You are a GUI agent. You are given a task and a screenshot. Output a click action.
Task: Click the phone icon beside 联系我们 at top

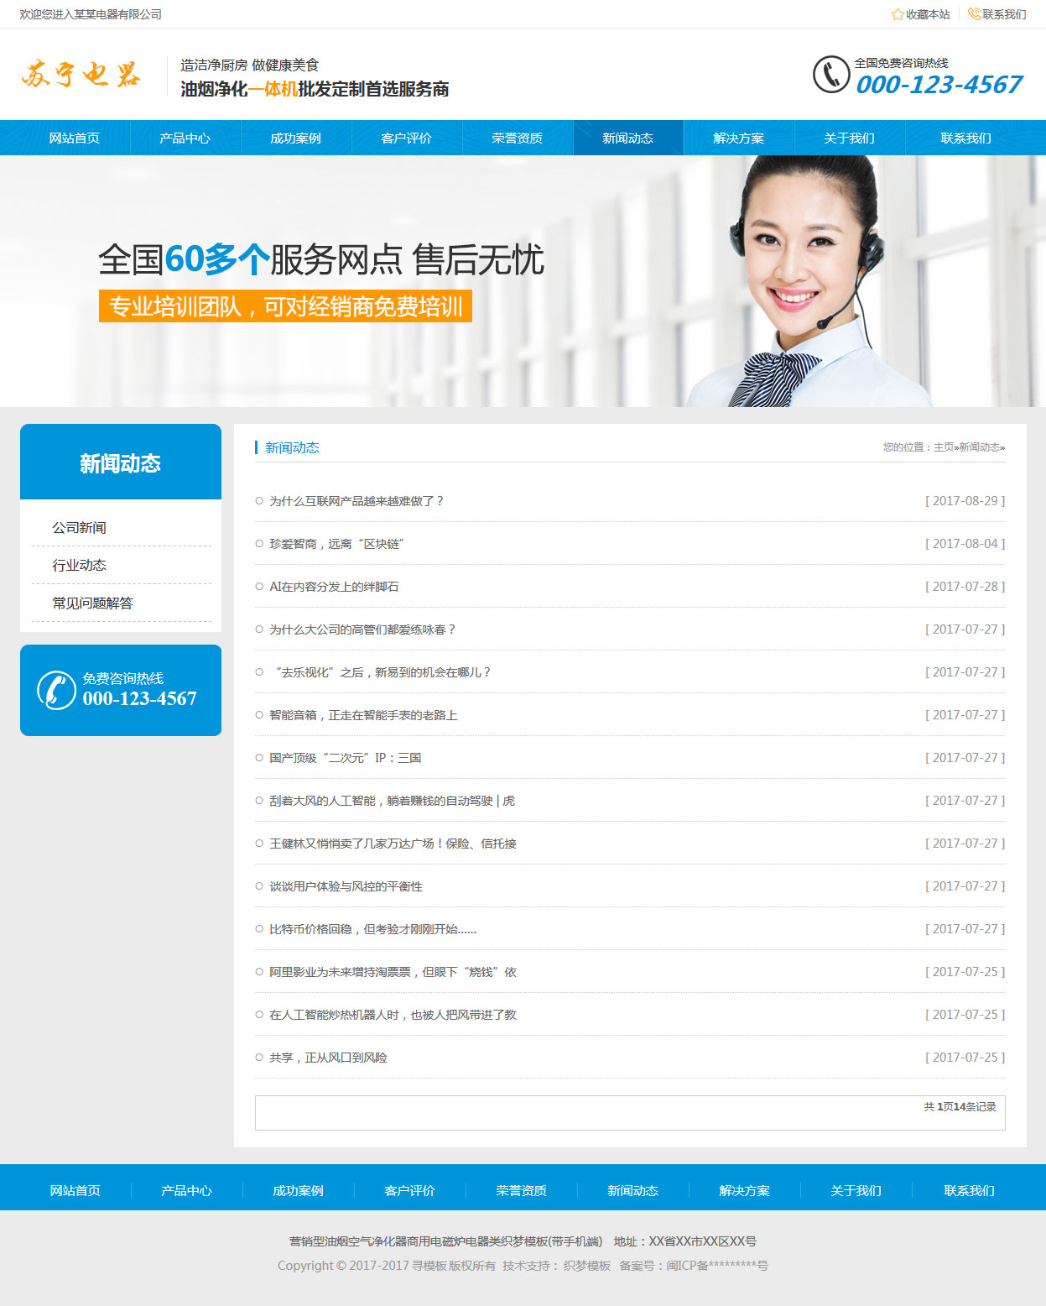coord(974,14)
